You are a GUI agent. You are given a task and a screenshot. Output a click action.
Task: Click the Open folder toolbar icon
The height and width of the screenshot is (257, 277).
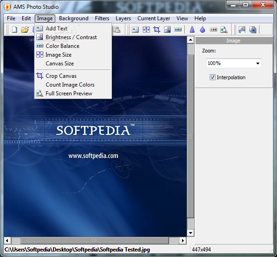click(x=25, y=29)
